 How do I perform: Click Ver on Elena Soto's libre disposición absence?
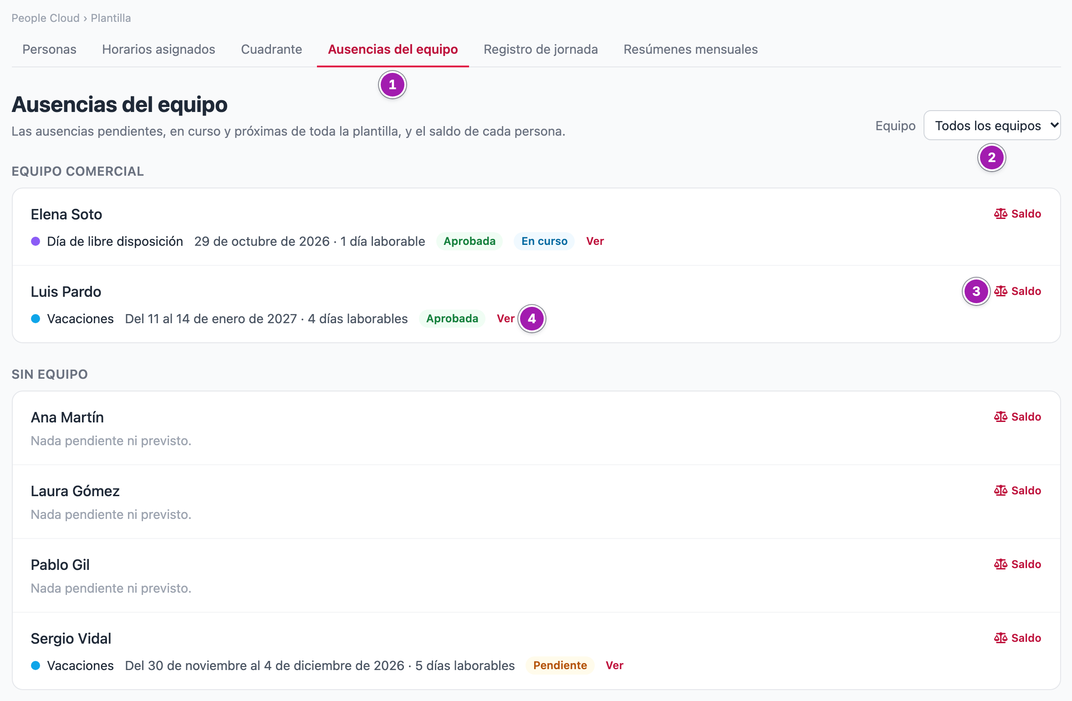[595, 241]
